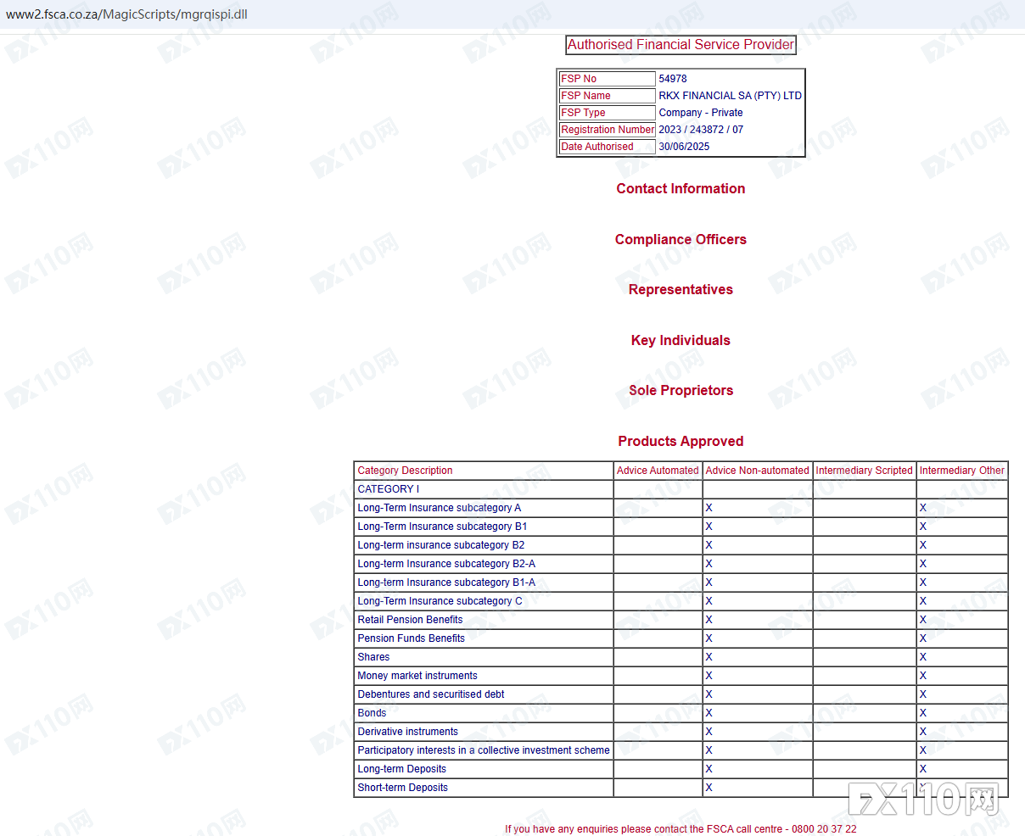This screenshot has height=836, width=1025.
Task: Click the Products Approved heading
Action: [x=681, y=442]
